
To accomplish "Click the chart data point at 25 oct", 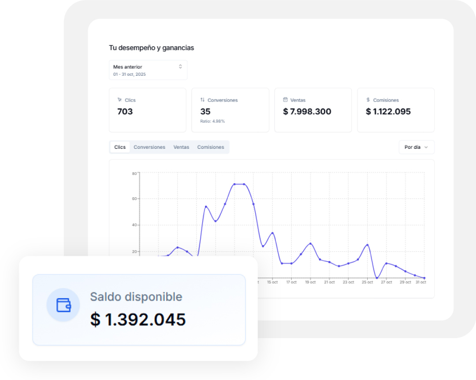I will [x=367, y=245].
